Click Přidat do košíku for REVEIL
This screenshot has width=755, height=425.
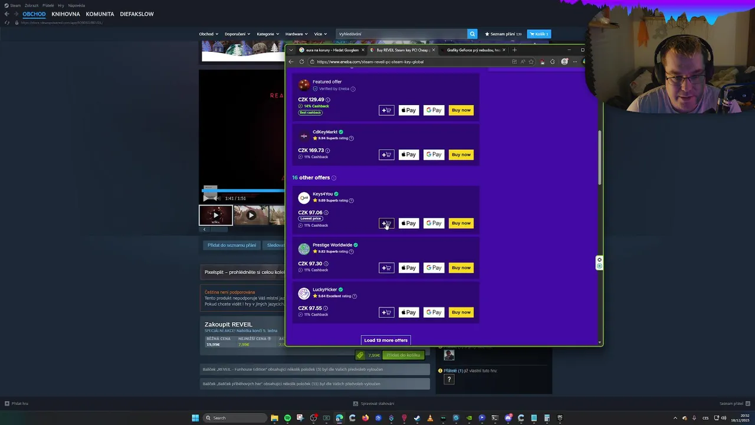(x=403, y=355)
